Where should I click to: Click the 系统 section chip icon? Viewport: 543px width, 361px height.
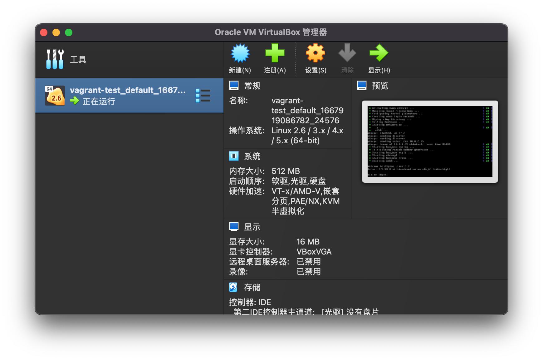(x=234, y=156)
